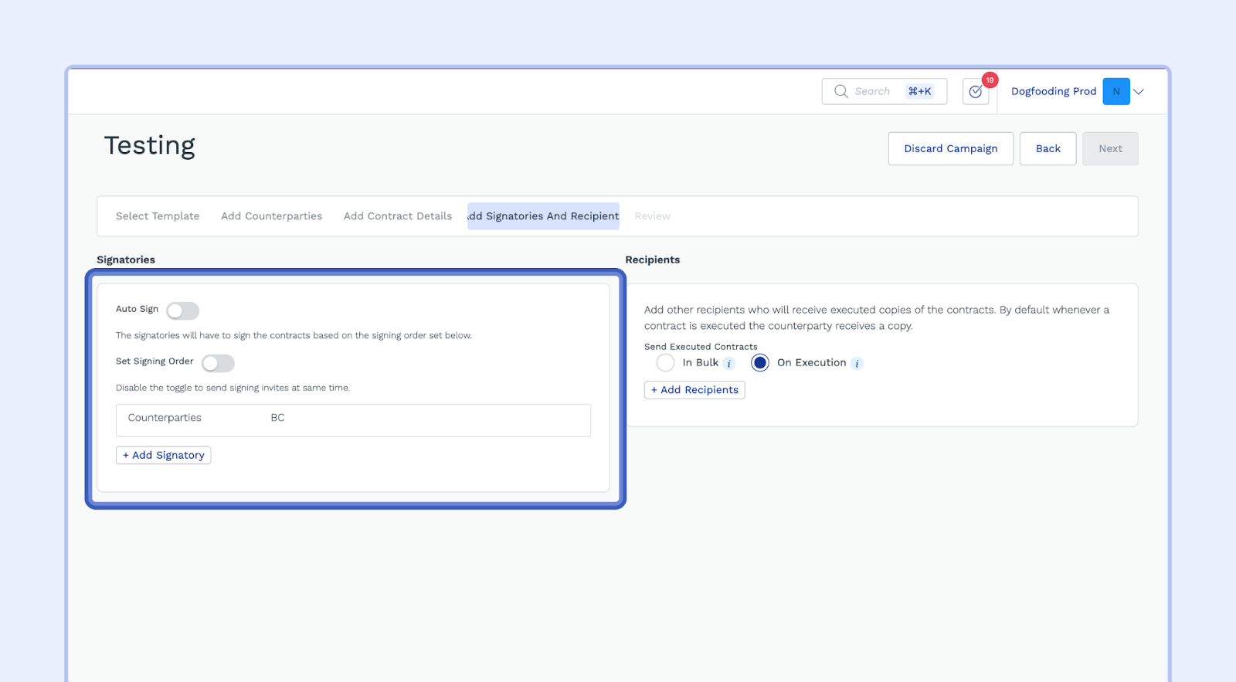Viewport: 1236px width, 682px height.
Task: Open the Add Contract Details step
Action: [x=397, y=216]
